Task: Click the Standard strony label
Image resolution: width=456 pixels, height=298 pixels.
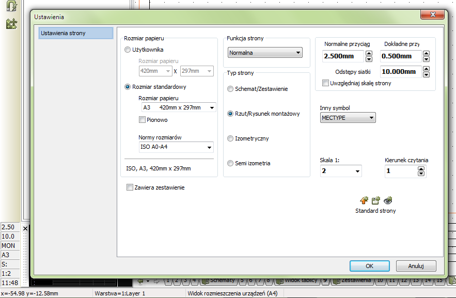Action: tap(375, 211)
